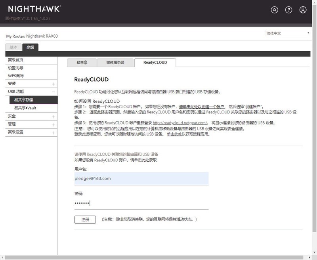Expand the 安装 section plus icon

coord(53,84)
